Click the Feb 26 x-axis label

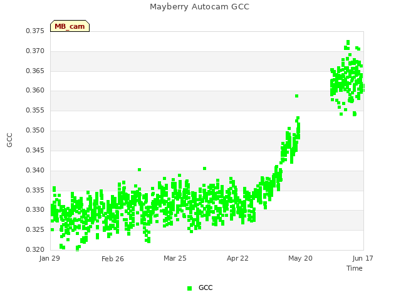113,259
